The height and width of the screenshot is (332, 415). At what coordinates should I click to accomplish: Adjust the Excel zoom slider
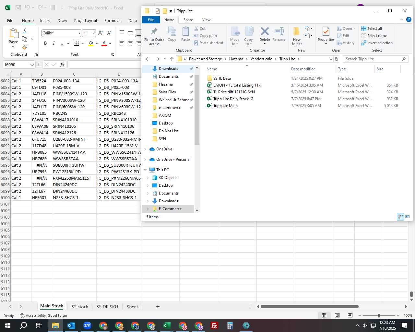pyautogui.click(x=379, y=315)
